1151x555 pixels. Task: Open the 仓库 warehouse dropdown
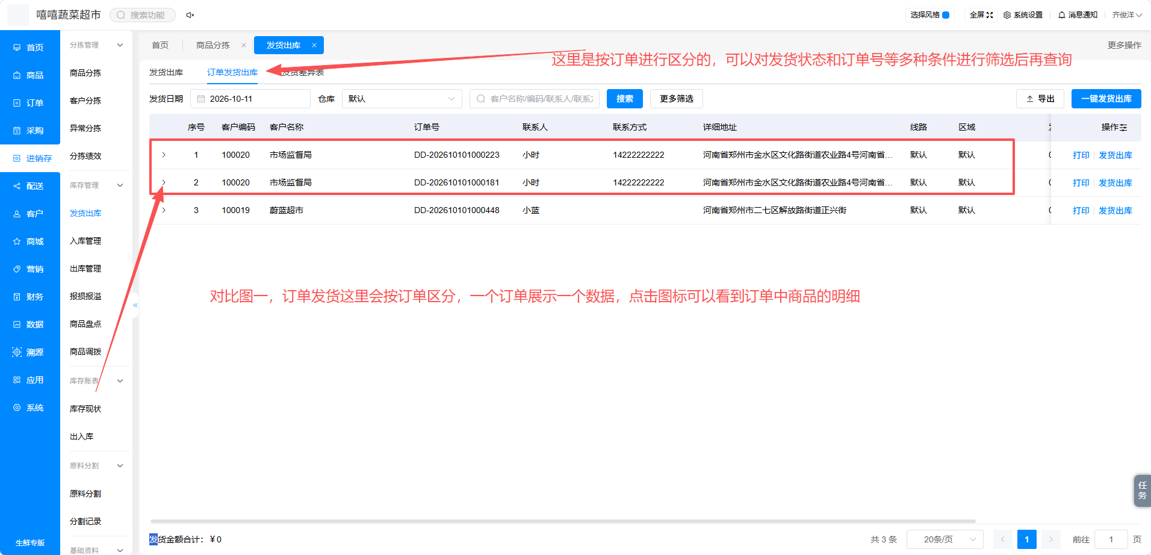(x=402, y=99)
